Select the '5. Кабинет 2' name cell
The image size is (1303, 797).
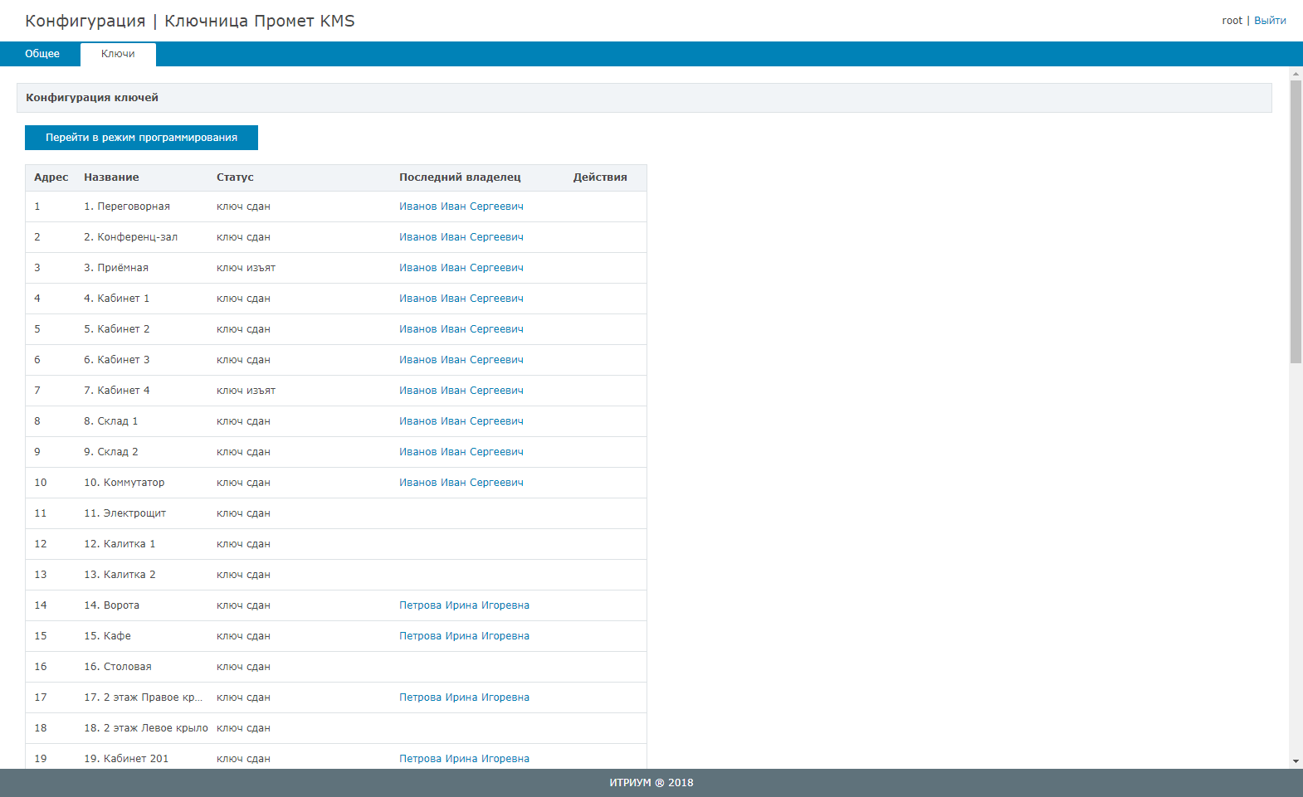117,329
